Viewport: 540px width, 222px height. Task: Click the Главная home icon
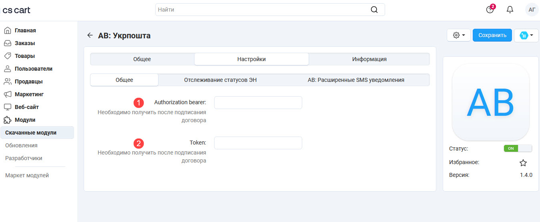[x=7, y=30]
